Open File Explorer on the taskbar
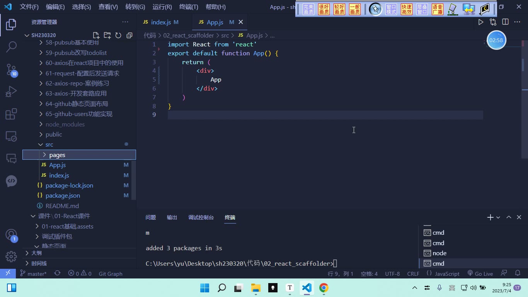This screenshot has width=528, height=297. [255, 288]
